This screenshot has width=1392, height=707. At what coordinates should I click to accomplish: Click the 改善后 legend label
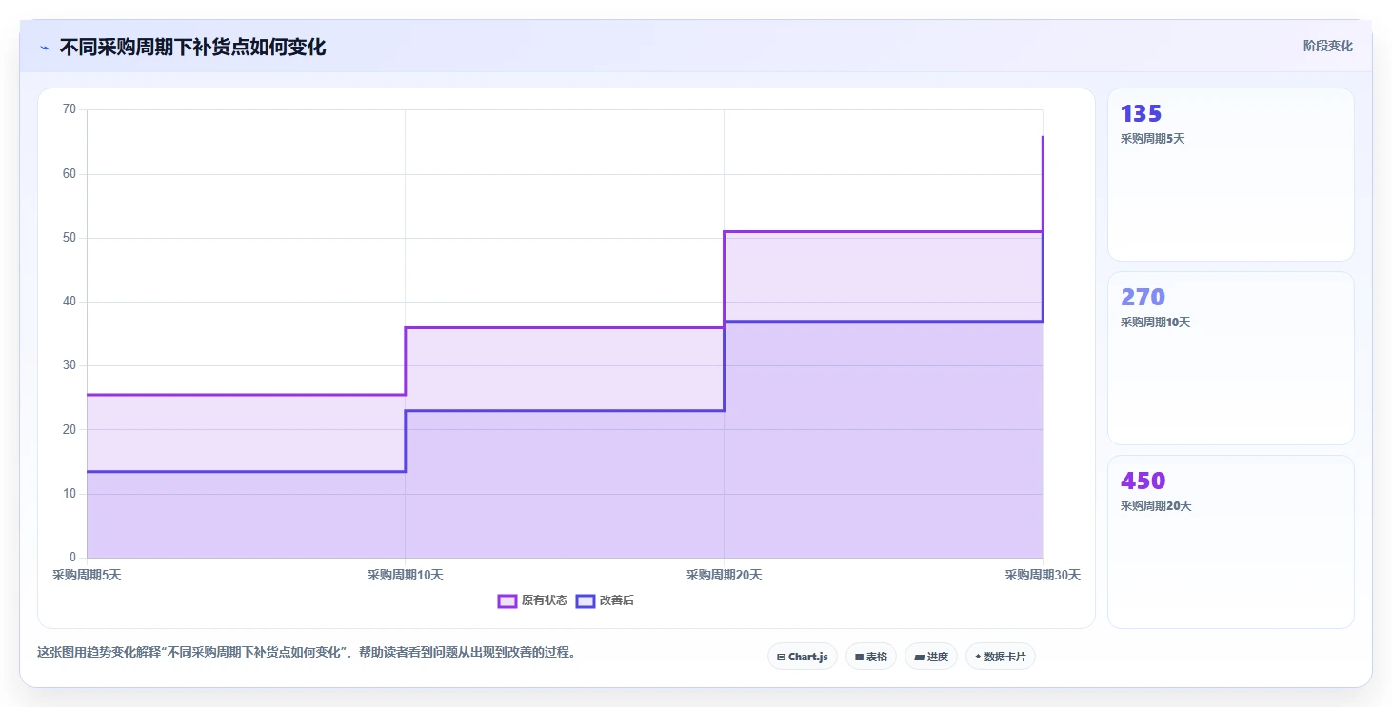click(616, 600)
